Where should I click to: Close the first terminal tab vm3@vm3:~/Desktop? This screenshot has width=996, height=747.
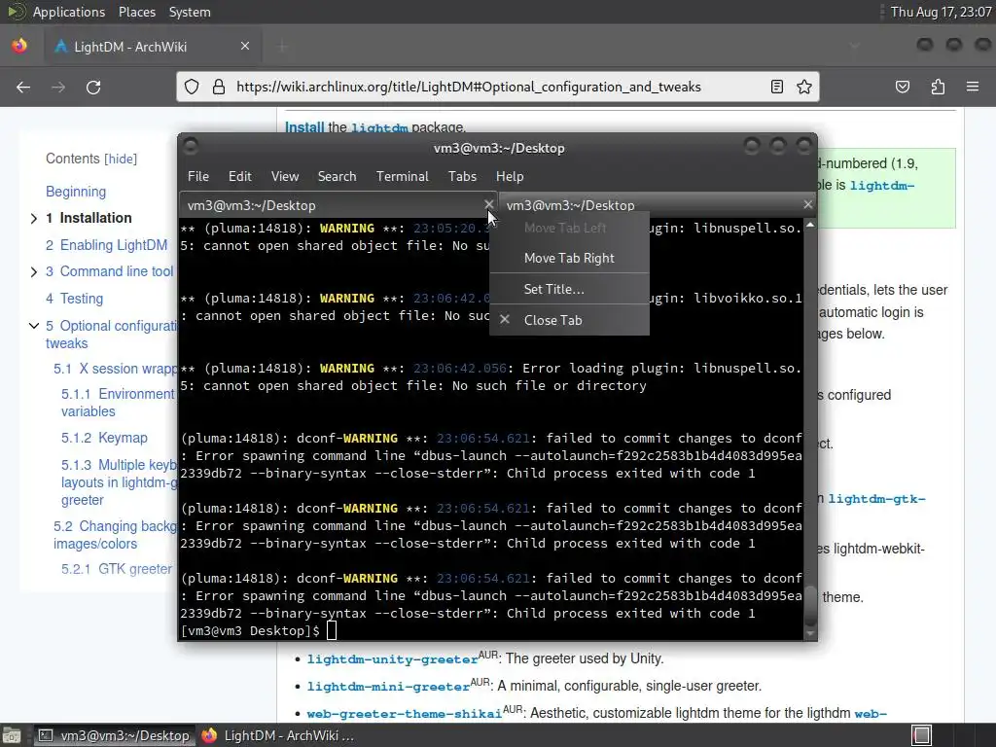(488, 204)
